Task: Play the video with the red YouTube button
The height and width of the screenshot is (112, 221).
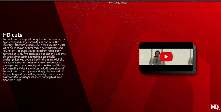Action: 166,57
